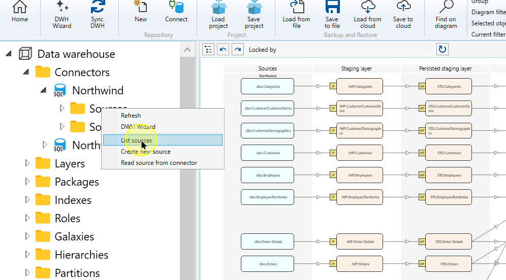The width and height of the screenshot is (506, 280).
Task: Click the tree panel scroll-up arrow
Action: click(187, 50)
